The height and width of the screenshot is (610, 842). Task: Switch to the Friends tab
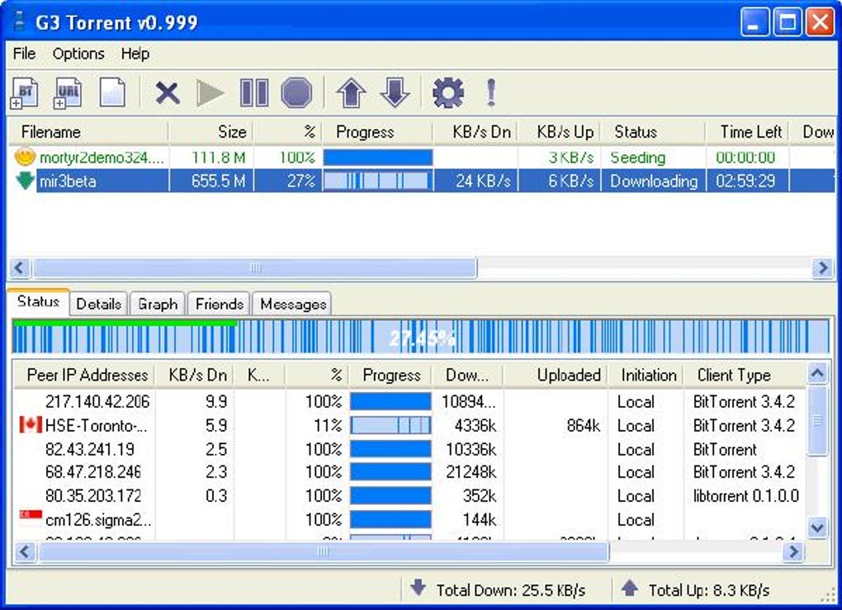click(219, 304)
